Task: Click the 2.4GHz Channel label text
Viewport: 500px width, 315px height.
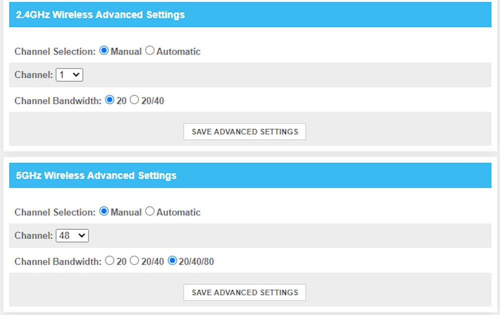Action: click(33, 75)
